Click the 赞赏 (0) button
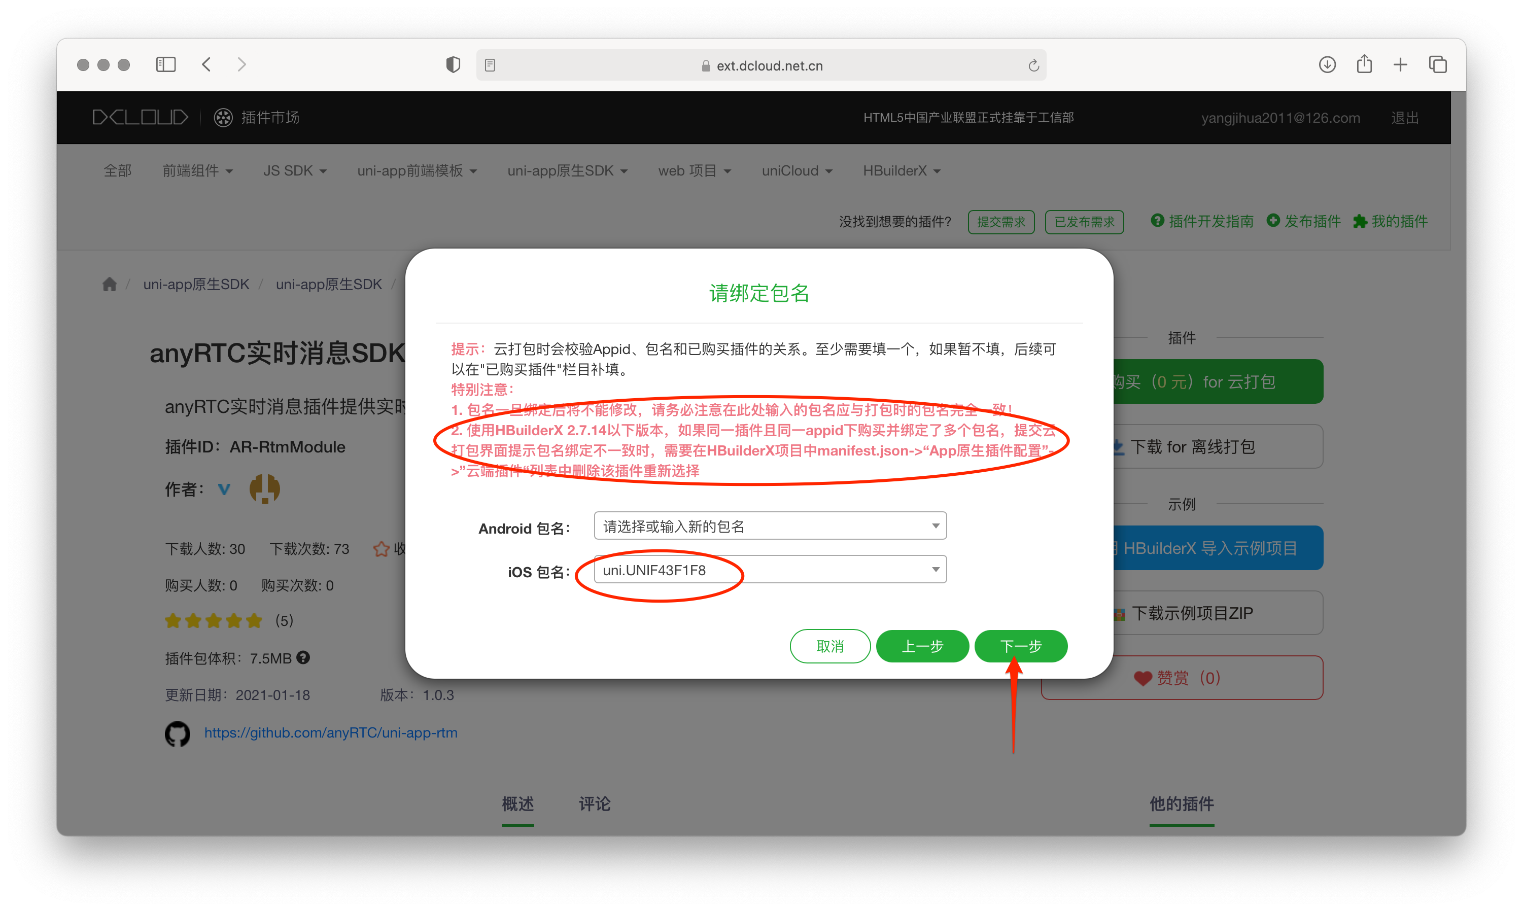 1182,678
